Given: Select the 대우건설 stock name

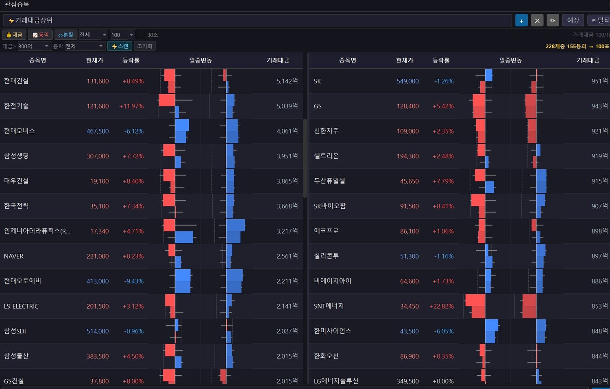Looking at the screenshot, I should (x=16, y=181).
